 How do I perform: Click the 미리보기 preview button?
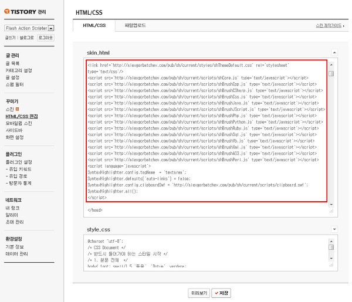coord(199,293)
